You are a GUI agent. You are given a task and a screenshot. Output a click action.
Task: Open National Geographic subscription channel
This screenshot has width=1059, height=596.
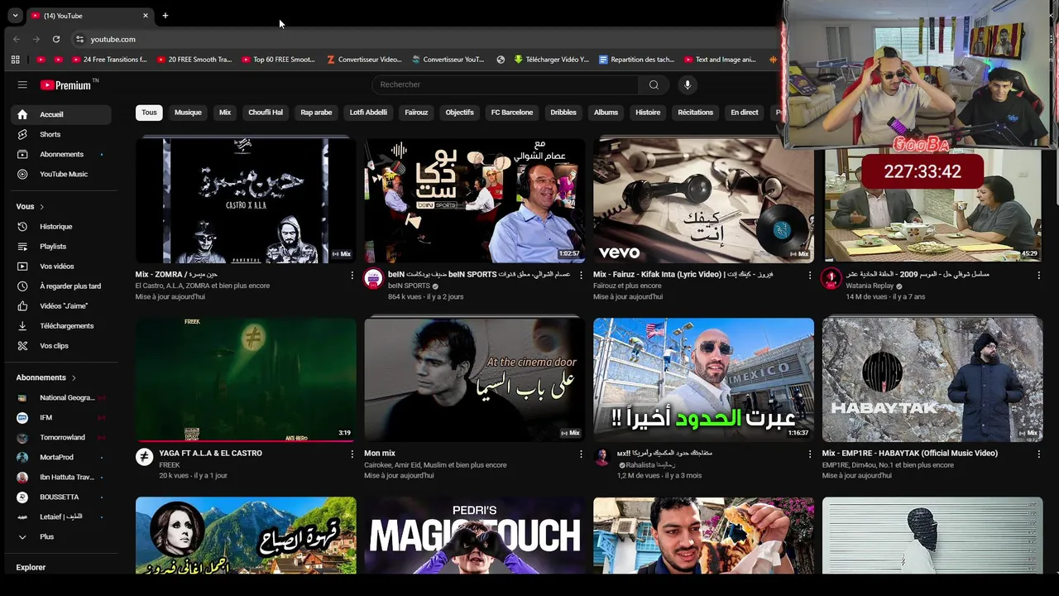coord(60,397)
